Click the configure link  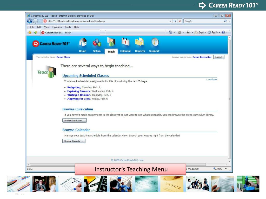(212, 79)
